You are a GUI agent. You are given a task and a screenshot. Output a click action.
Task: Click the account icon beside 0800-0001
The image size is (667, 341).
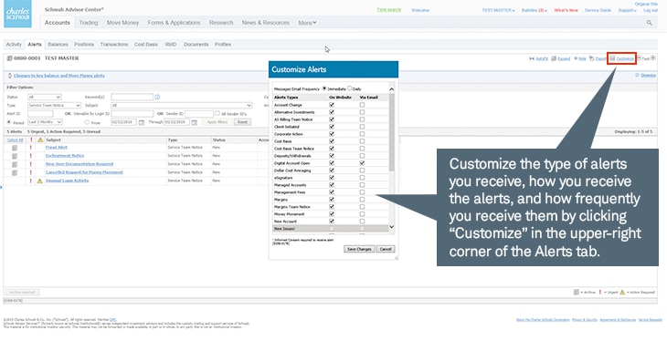(9, 58)
